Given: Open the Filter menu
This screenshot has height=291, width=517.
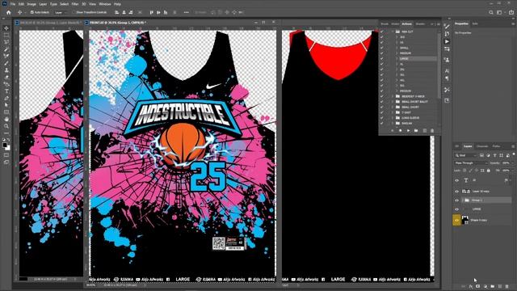Looking at the screenshot, I should [x=75, y=4].
